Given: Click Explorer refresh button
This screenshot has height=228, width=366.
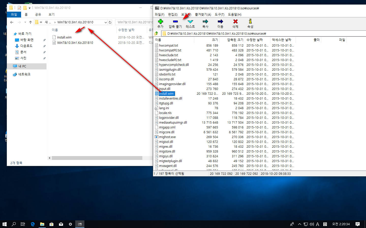Looking at the screenshot, I should pyautogui.click(x=110, y=22).
